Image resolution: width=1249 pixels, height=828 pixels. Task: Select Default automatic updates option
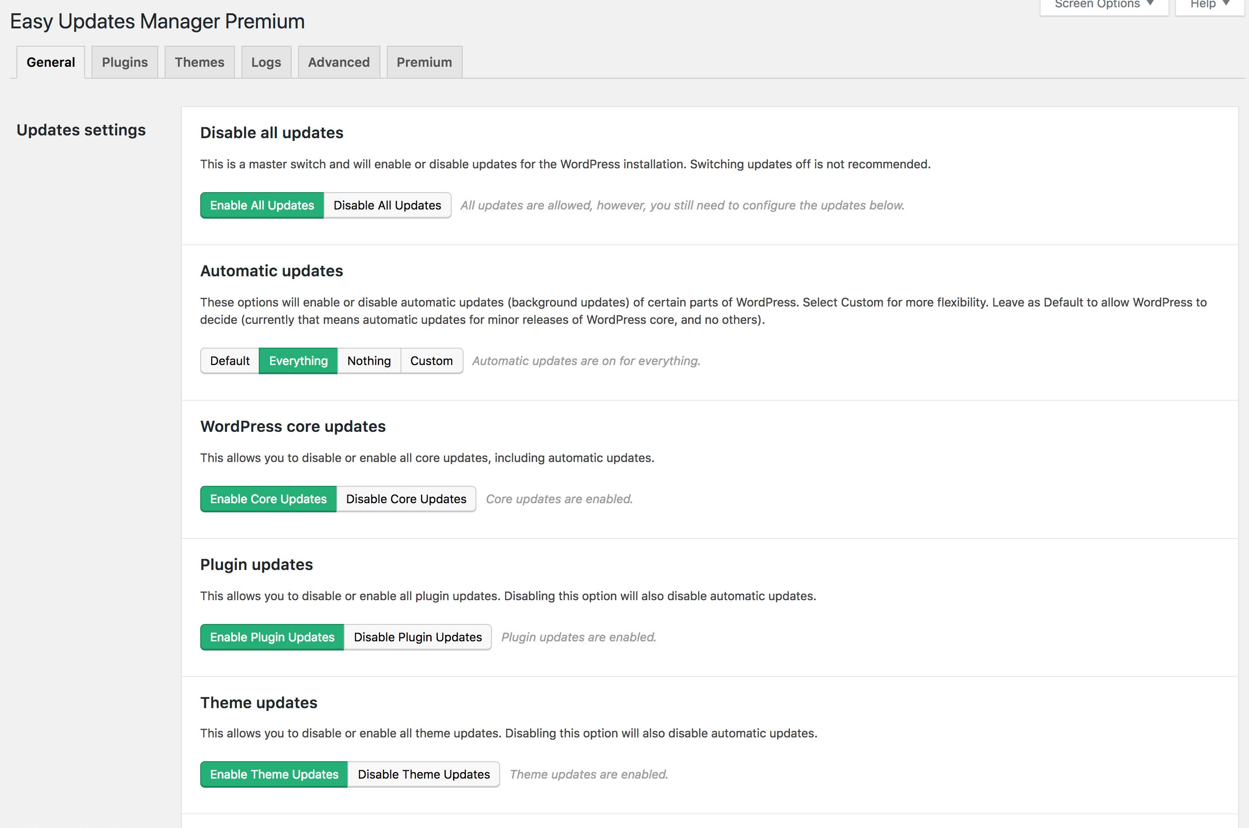[228, 360]
